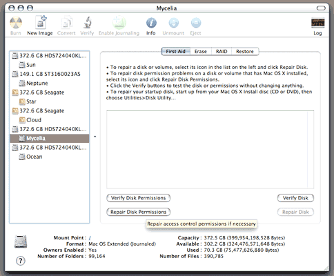This screenshot has width=334, height=276.
Task: Click the Number of Folders value 99,164
Action: (x=97, y=256)
